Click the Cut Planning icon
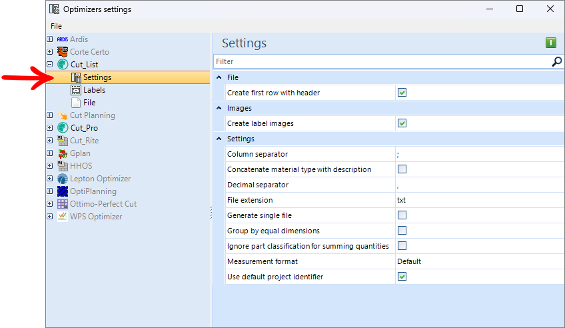This screenshot has width=565, height=328. [63, 115]
